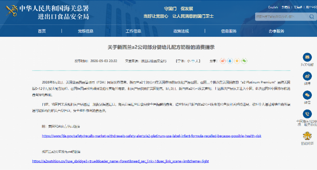Click the article title about a2 infant formula

click(161, 47)
